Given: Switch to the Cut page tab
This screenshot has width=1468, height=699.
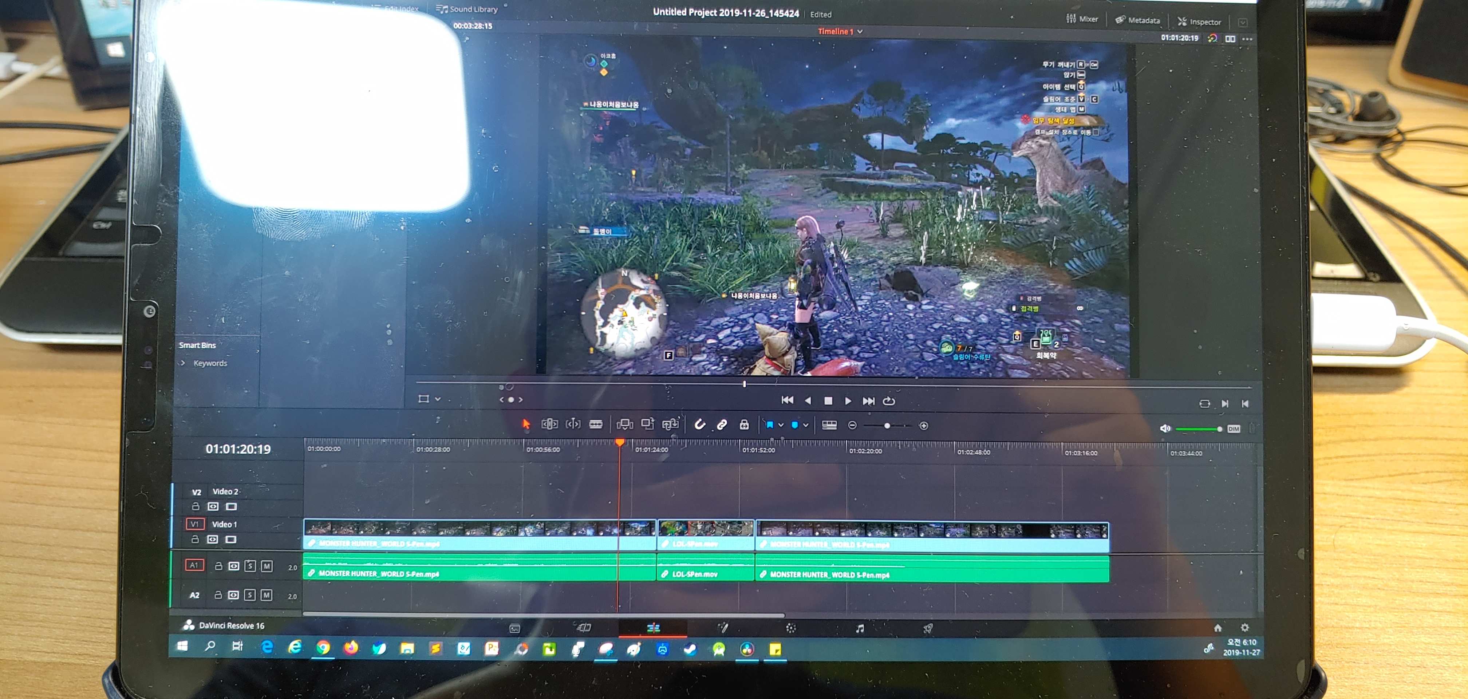Looking at the screenshot, I should pyautogui.click(x=584, y=628).
